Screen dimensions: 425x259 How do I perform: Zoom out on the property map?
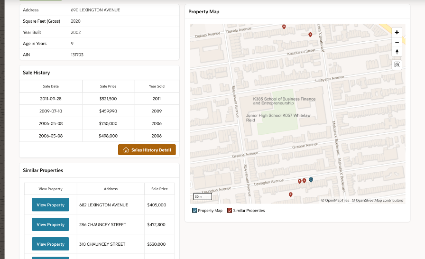tap(397, 42)
